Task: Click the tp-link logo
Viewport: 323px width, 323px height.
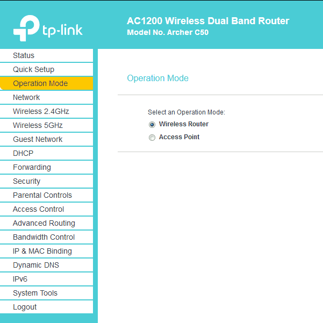Action: pyautogui.click(x=48, y=28)
